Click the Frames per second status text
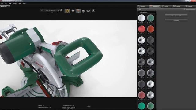196x110 pixels. tap(45, 107)
